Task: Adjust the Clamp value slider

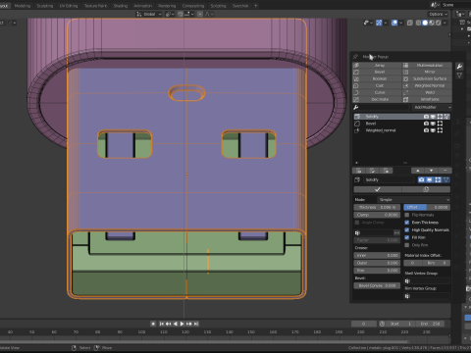Action: tap(377, 215)
